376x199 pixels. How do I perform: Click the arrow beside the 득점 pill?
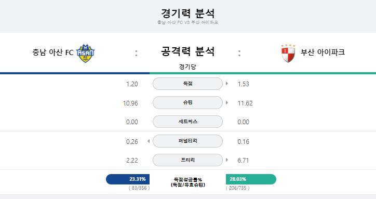click(227, 84)
